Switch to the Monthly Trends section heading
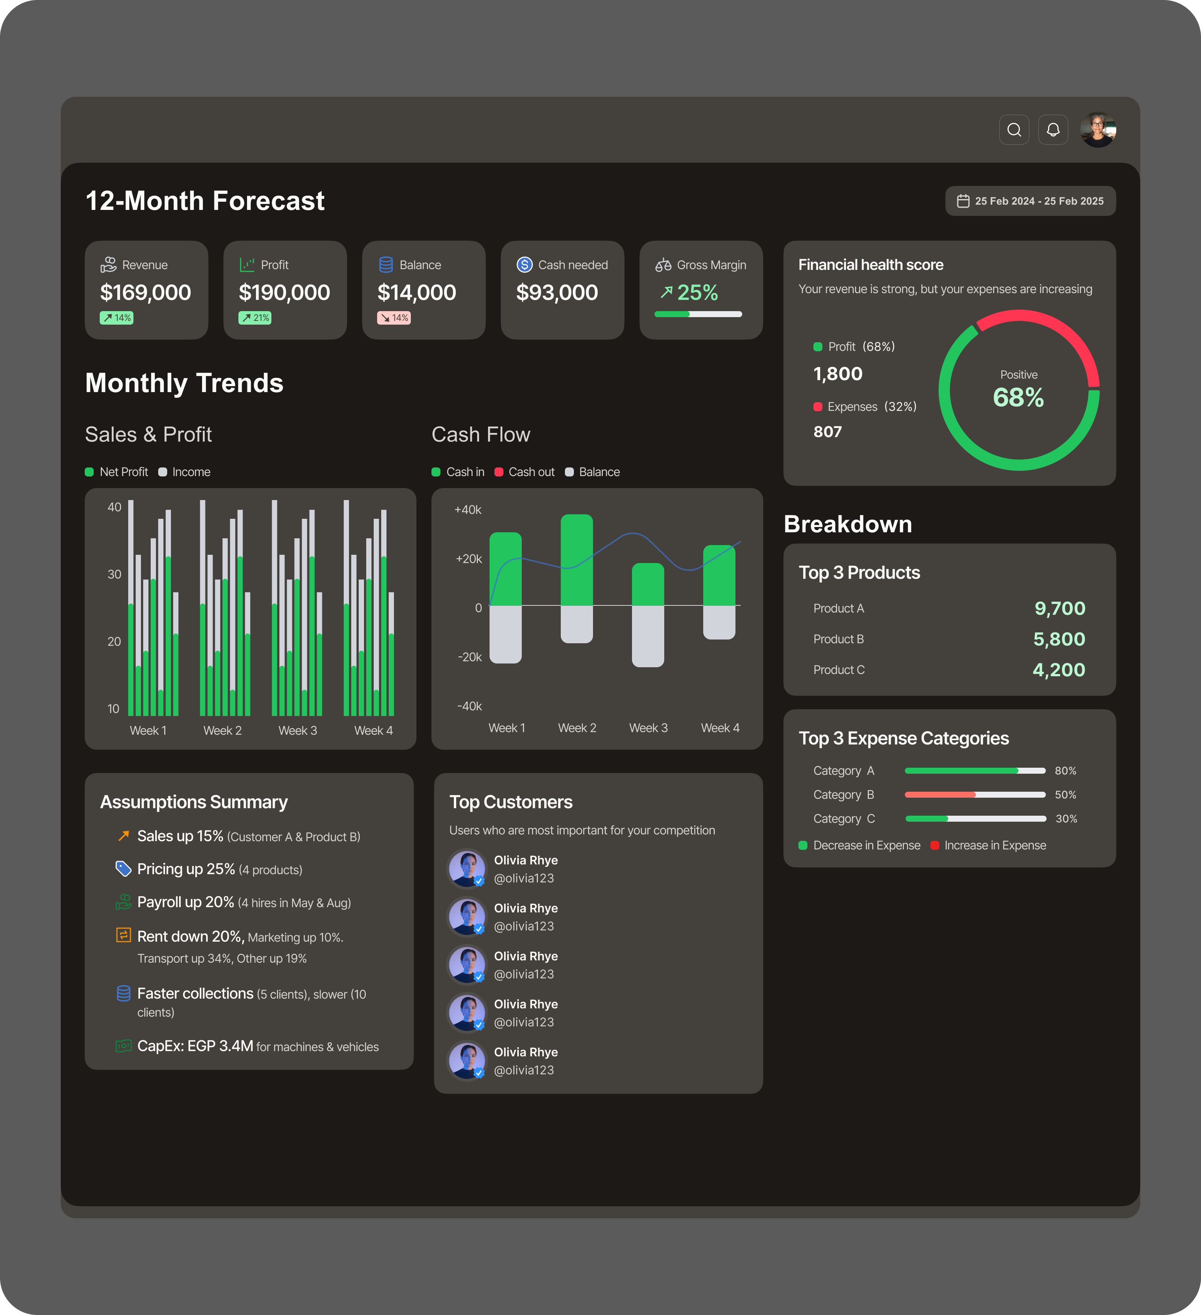1201x1315 pixels. [185, 383]
